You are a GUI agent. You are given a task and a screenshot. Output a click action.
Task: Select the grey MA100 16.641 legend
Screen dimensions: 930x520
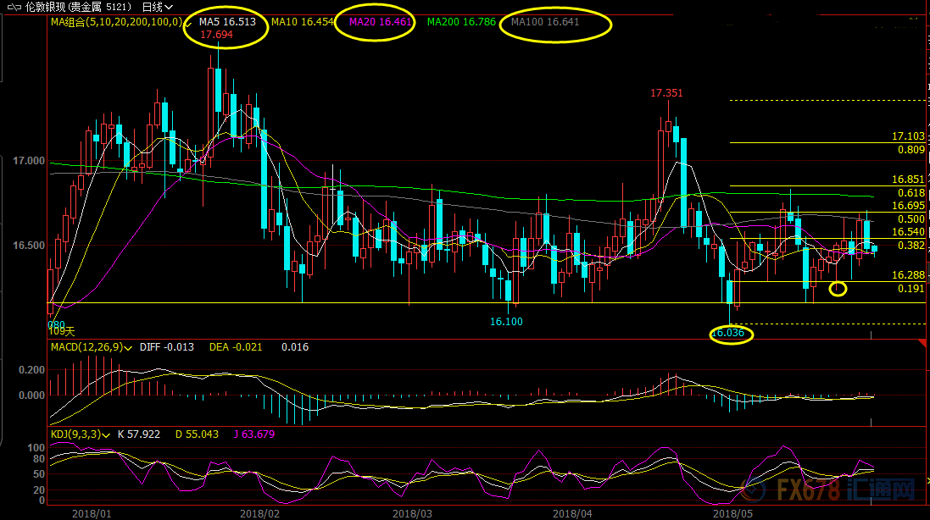547,22
